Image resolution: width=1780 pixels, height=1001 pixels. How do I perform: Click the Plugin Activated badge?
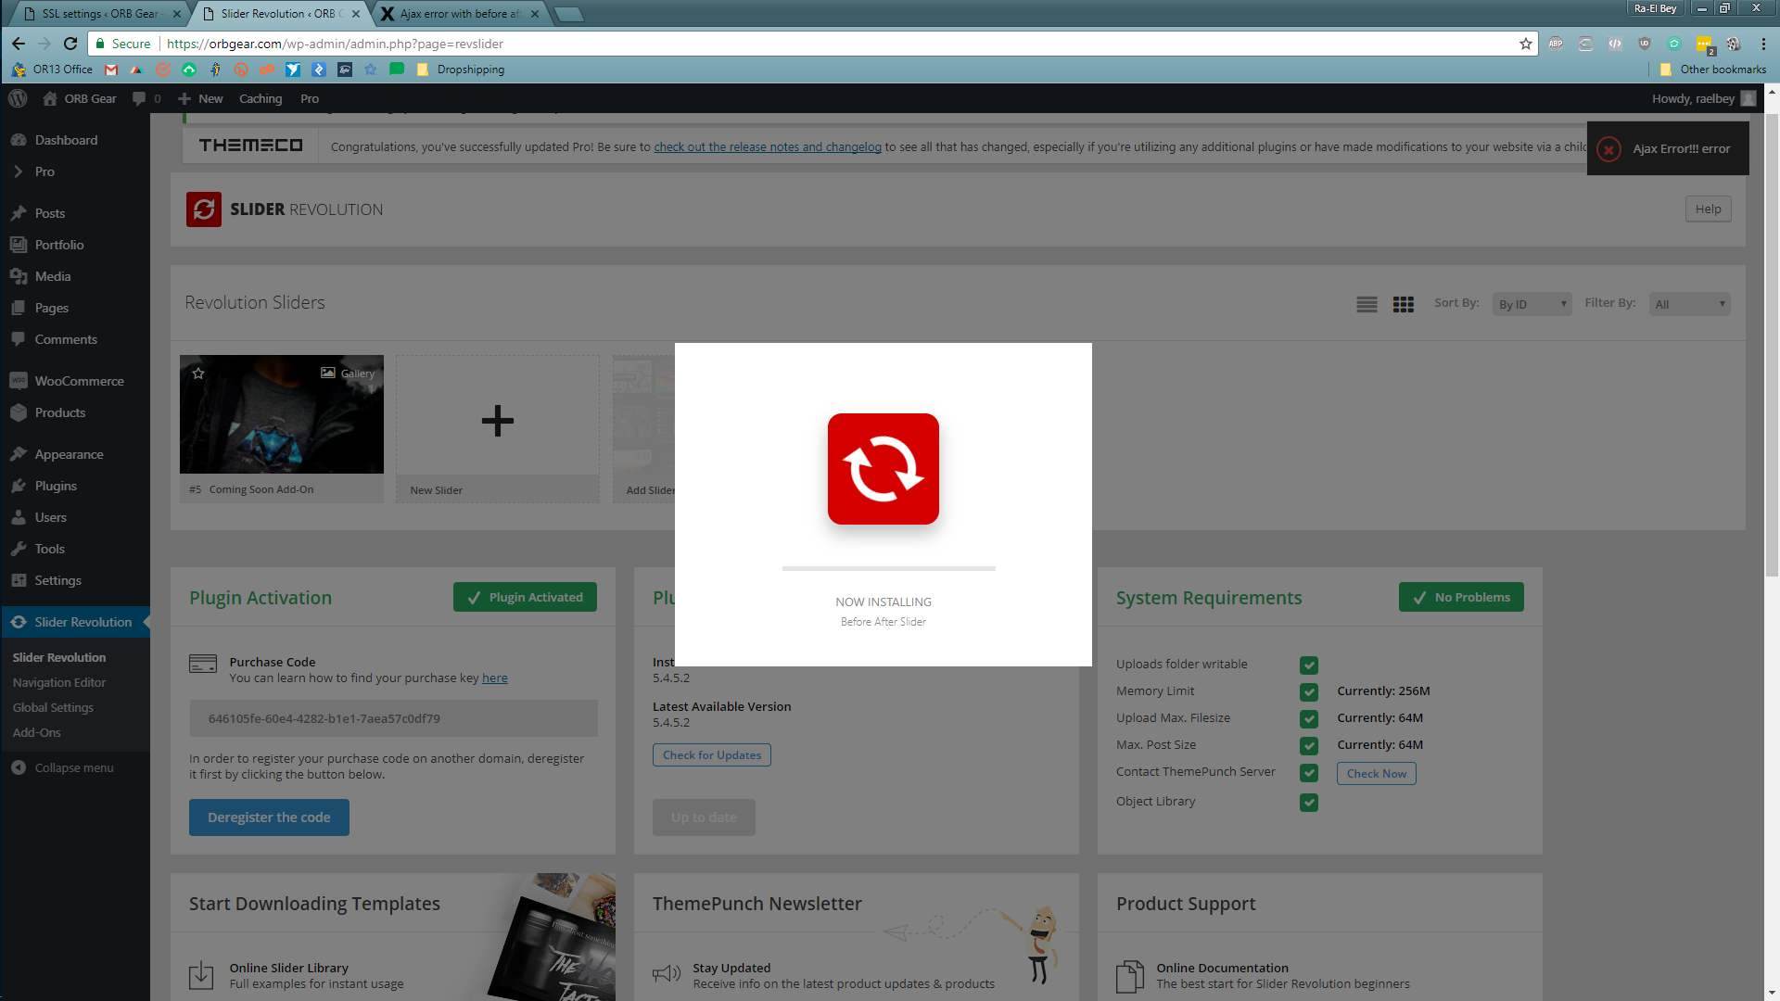[x=525, y=598]
